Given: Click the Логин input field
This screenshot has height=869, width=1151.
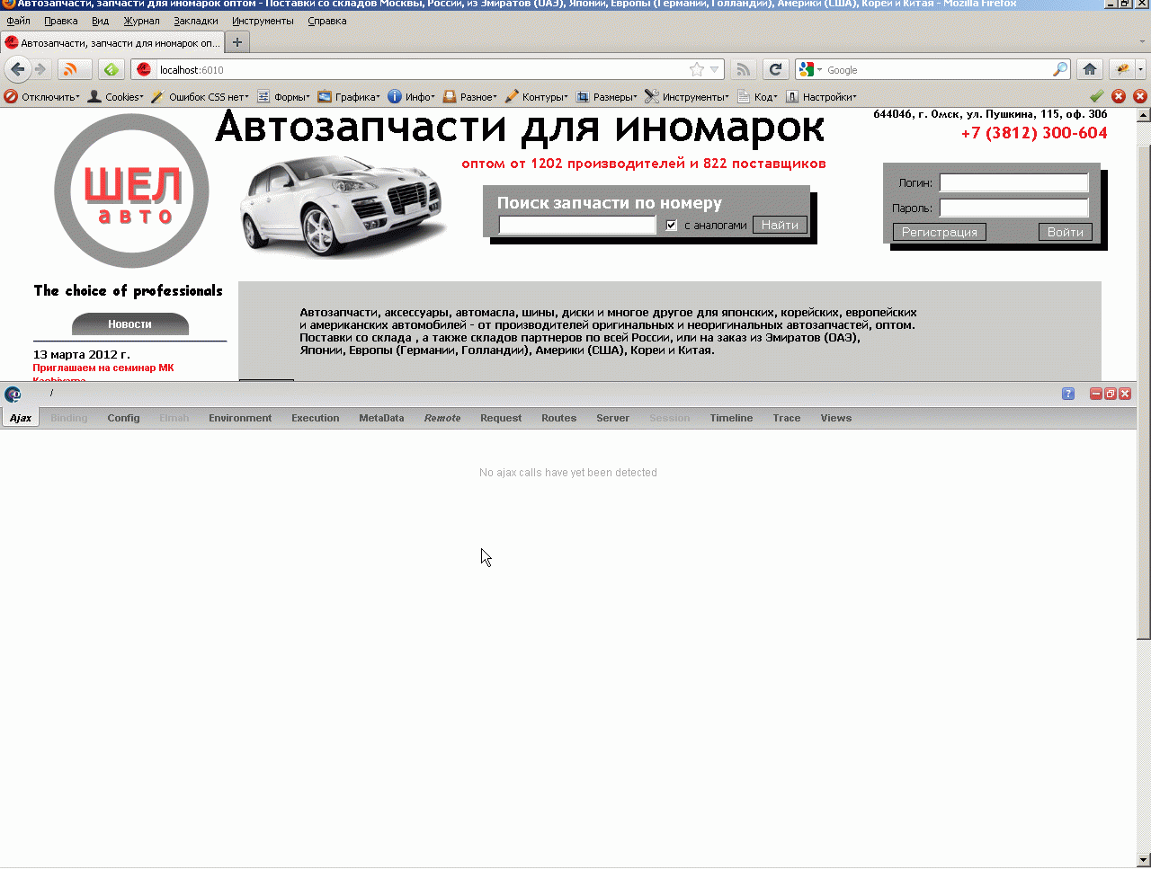Looking at the screenshot, I should [1014, 182].
